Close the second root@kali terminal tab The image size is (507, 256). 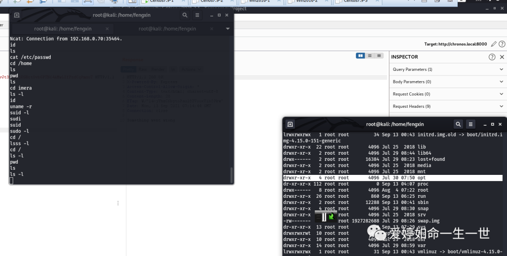pos(211,29)
